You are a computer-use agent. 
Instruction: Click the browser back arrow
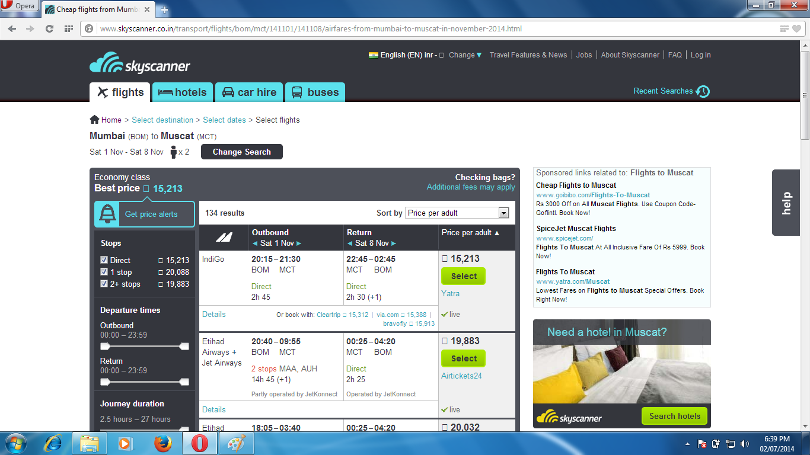click(12, 28)
